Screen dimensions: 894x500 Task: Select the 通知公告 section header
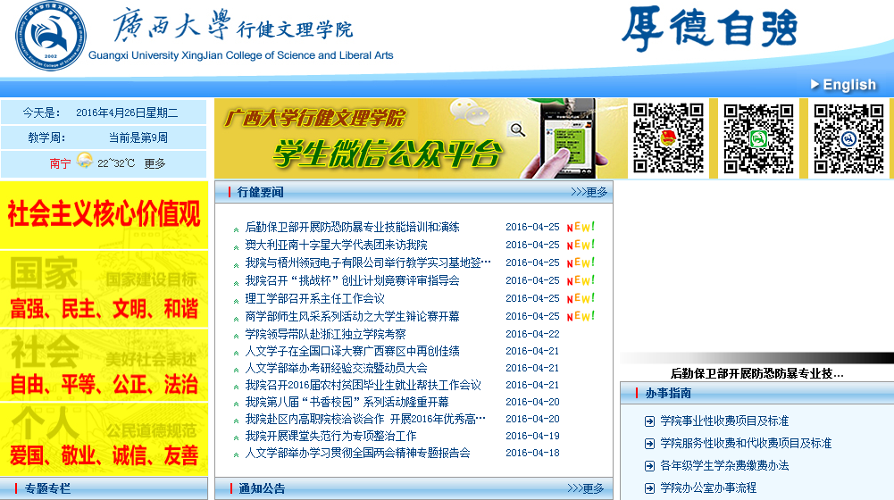click(262, 488)
